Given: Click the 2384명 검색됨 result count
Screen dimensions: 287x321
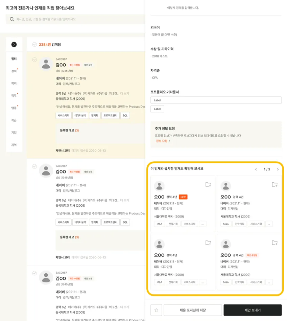Looking at the screenshot, I should pos(50,44).
